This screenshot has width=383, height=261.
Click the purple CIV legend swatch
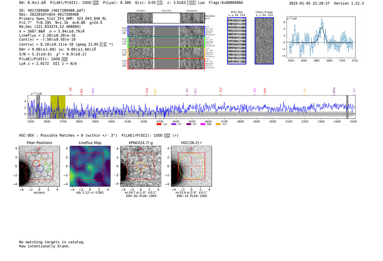pyautogui.click(x=173, y=124)
